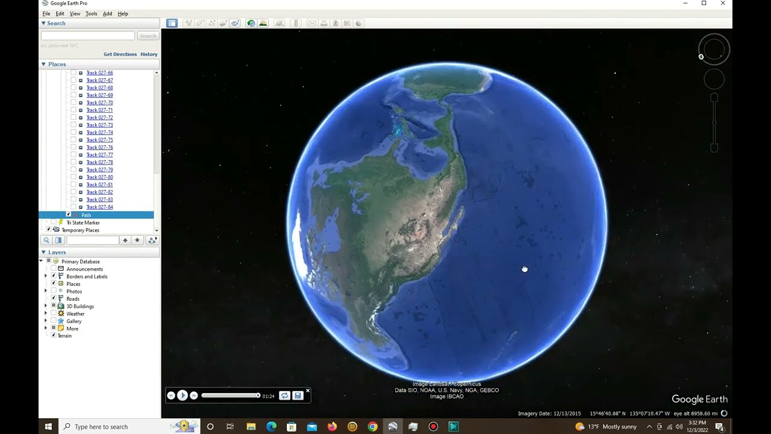The width and height of the screenshot is (771, 434).
Task: Click the look-around compass ring
Action: point(714,49)
